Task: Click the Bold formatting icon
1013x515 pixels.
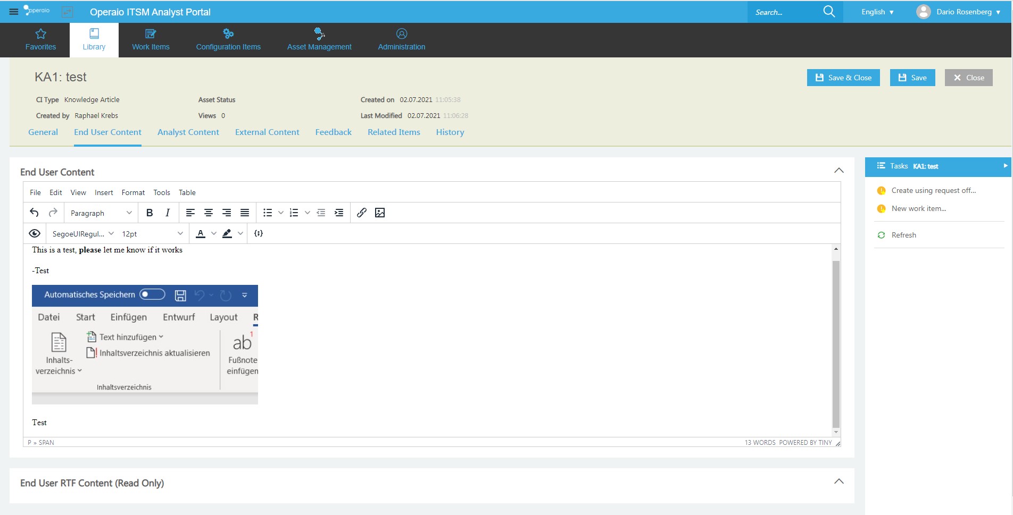Action: 150,213
